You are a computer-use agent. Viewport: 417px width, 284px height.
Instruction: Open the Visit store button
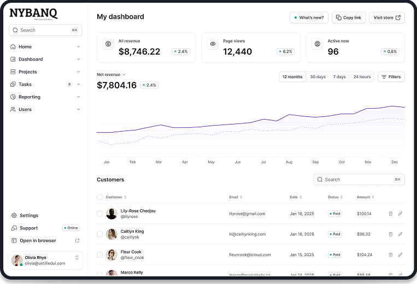click(x=387, y=17)
